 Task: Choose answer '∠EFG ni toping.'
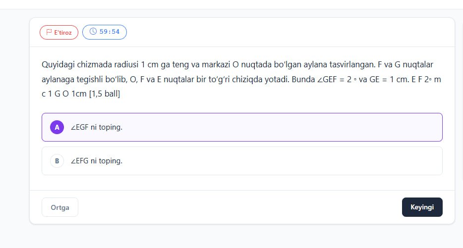[242, 161]
